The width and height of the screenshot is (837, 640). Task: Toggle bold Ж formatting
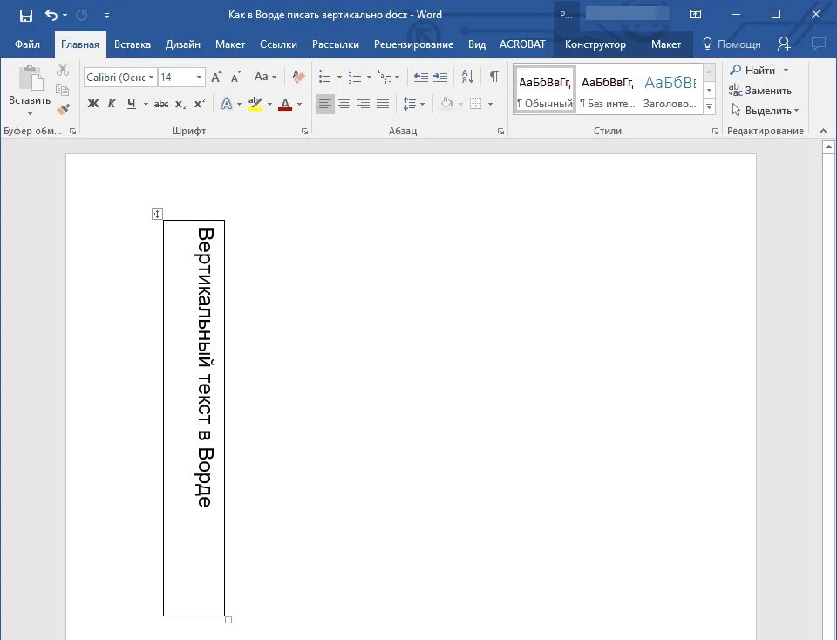coord(93,104)
